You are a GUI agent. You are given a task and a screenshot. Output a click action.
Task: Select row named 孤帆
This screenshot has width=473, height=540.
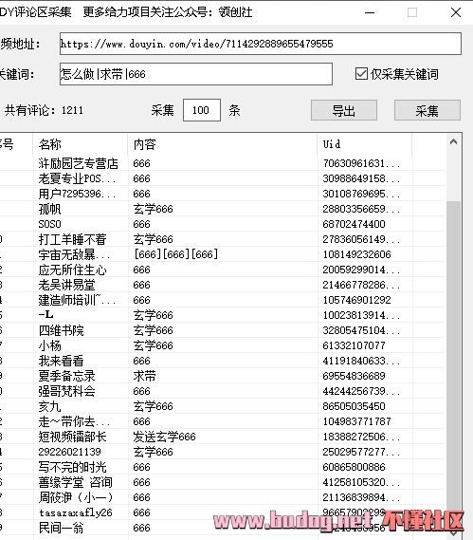(222, 209)
